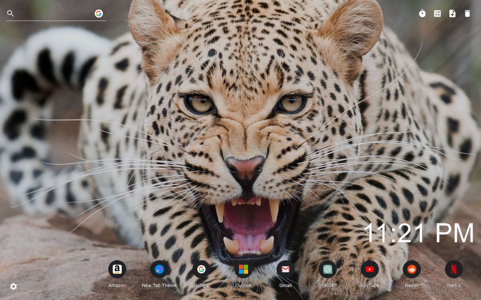Open the Gmail shortcut icon
Viewport: 481px width, 300px height.
click(286, 269)
